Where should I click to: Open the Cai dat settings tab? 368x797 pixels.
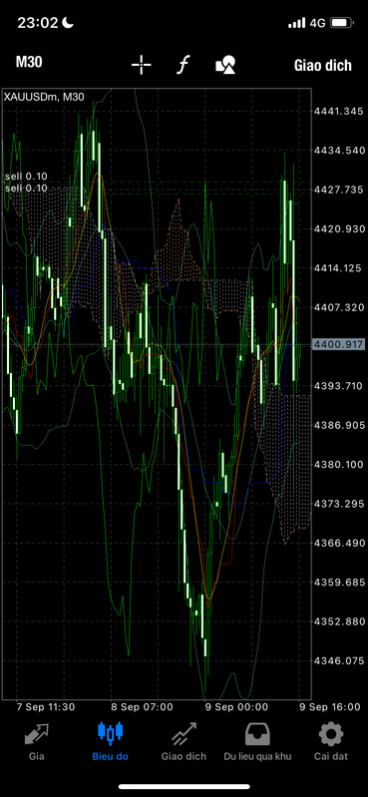[x=331, y=741]
